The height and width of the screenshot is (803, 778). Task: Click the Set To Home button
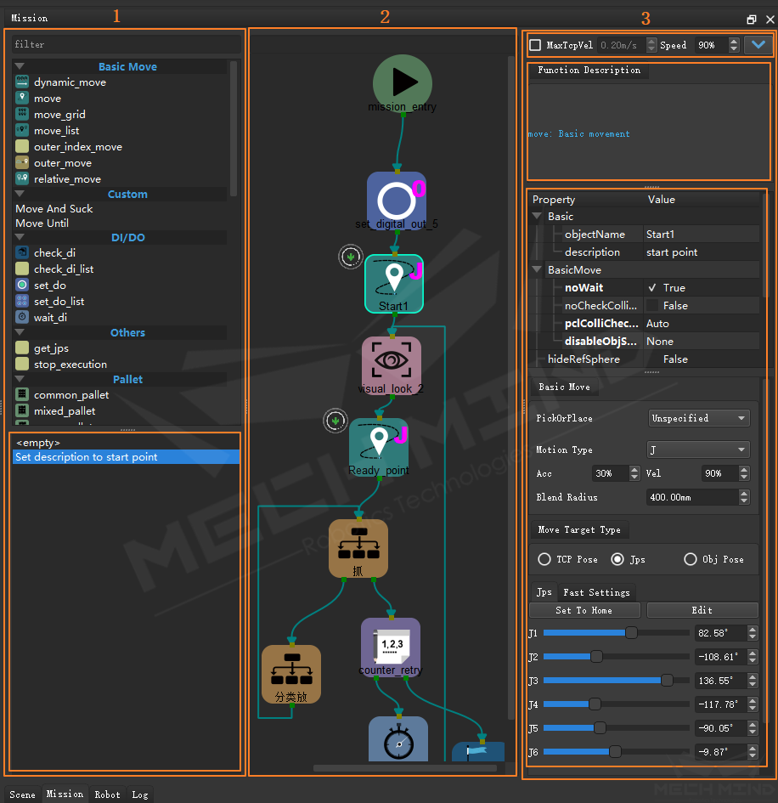coord(583,610)
